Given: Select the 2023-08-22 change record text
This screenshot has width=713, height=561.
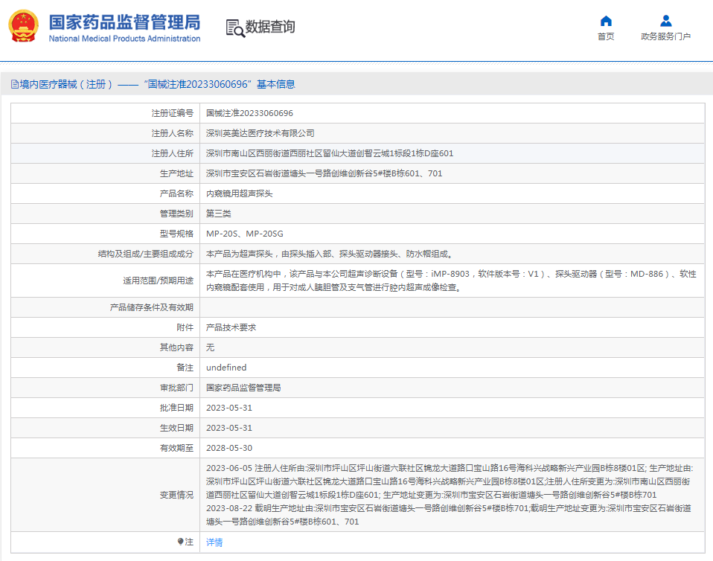Looking at the screenshot, I should 449,515.
